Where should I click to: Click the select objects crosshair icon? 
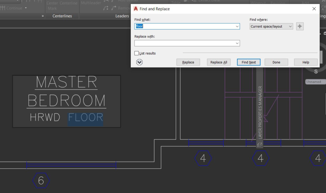(300, 26)
